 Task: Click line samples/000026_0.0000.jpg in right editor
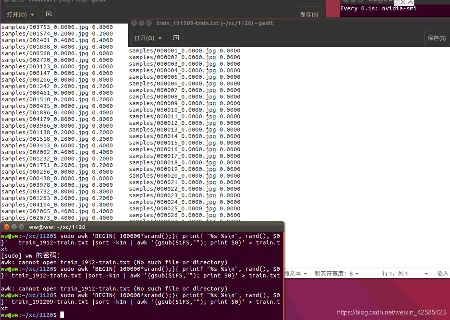pyautogui.click(x=185, y=215)
